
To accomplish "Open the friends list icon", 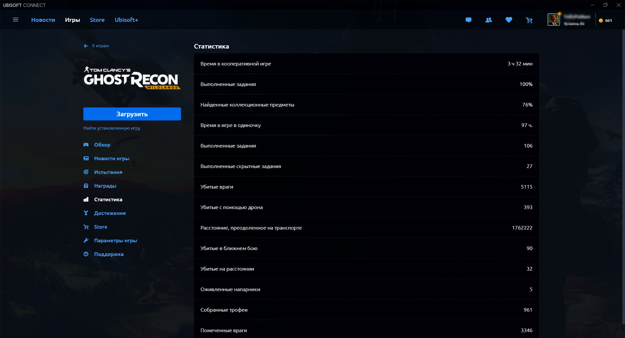I will 489,20.
